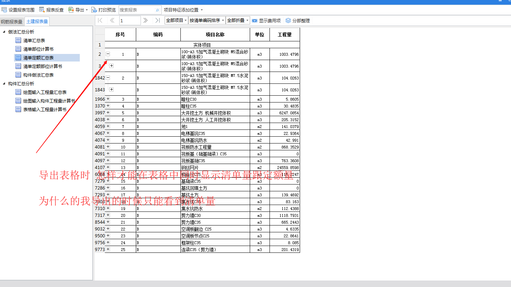
Task: Switch to 土建报表量 tab
Action: 37,22
